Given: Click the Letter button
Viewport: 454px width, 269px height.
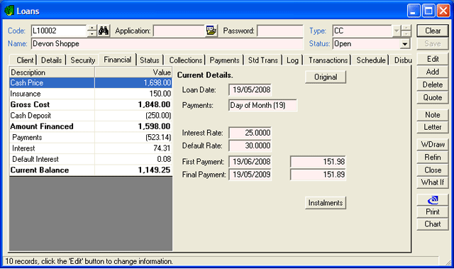Looking at the screenshot, I should click(433, 127).
